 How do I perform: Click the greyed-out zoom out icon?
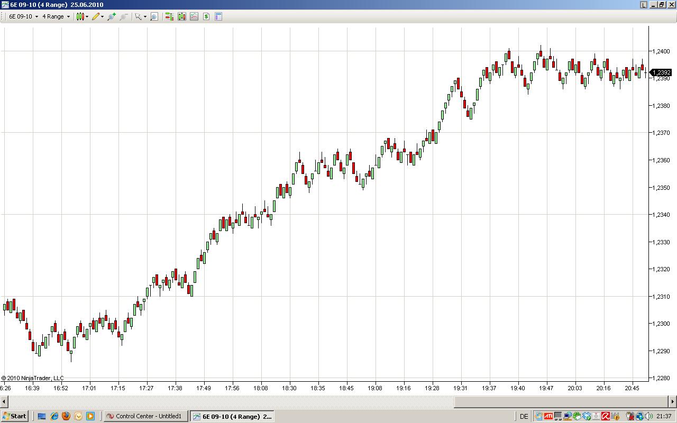coord(124,16)
